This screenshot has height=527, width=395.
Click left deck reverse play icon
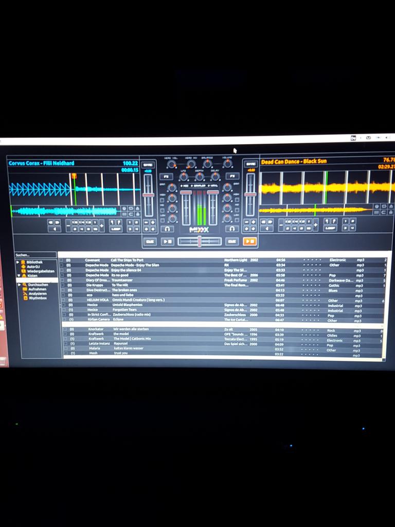pos(55,229)
